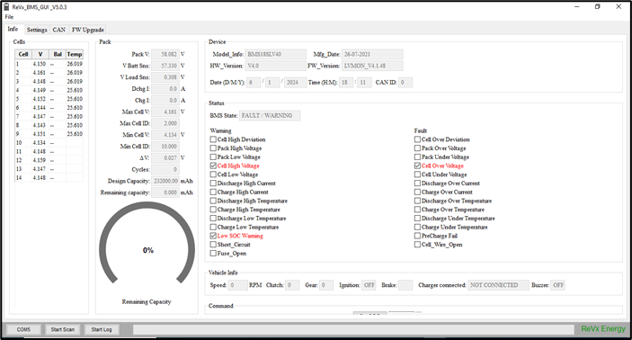Click the vehicle Speed field
632x340 pixels.
point(238,285)
